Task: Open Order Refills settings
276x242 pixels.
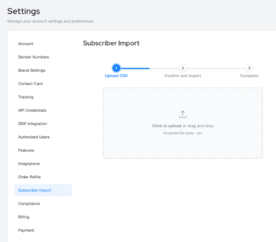Action: click(29, 177)
